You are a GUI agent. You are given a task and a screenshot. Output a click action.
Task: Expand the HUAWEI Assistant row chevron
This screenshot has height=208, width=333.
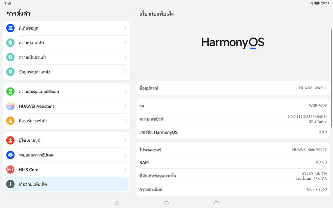tap(125, 106)
